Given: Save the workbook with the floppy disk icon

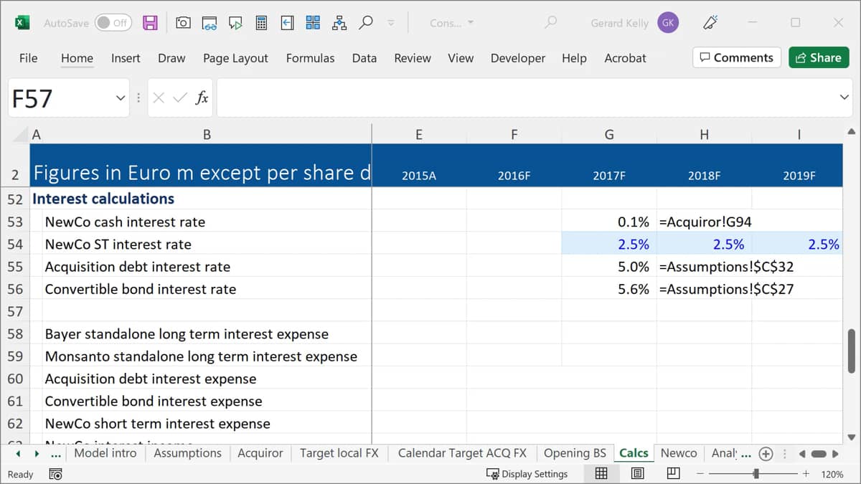Looking at the screenshot, I should point(150,23).
